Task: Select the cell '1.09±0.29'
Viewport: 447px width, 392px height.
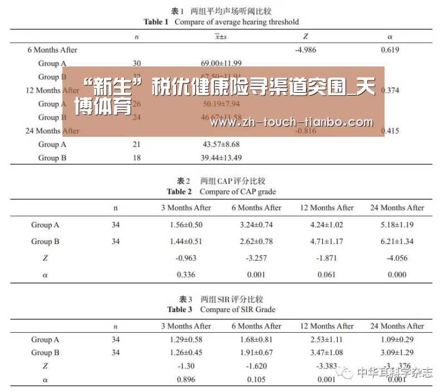Action: coord(397,340)
